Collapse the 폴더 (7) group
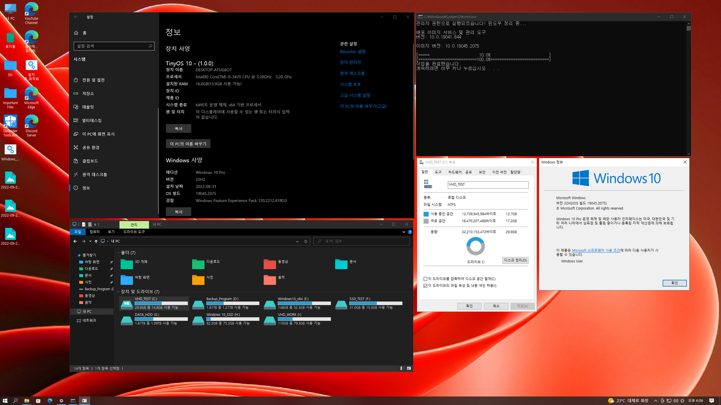Viewport: 721px width, 405px height. [118, 253]
